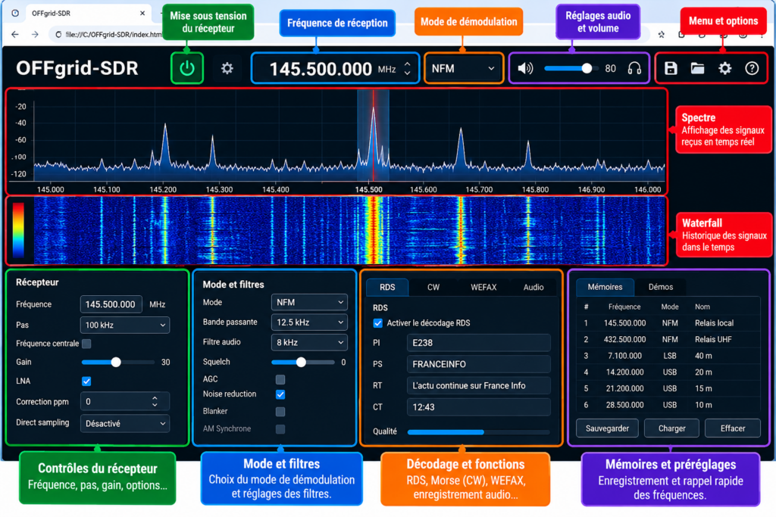
Task: Select memory 14.200.000 USB 20 m
Action: coord(668,372)
